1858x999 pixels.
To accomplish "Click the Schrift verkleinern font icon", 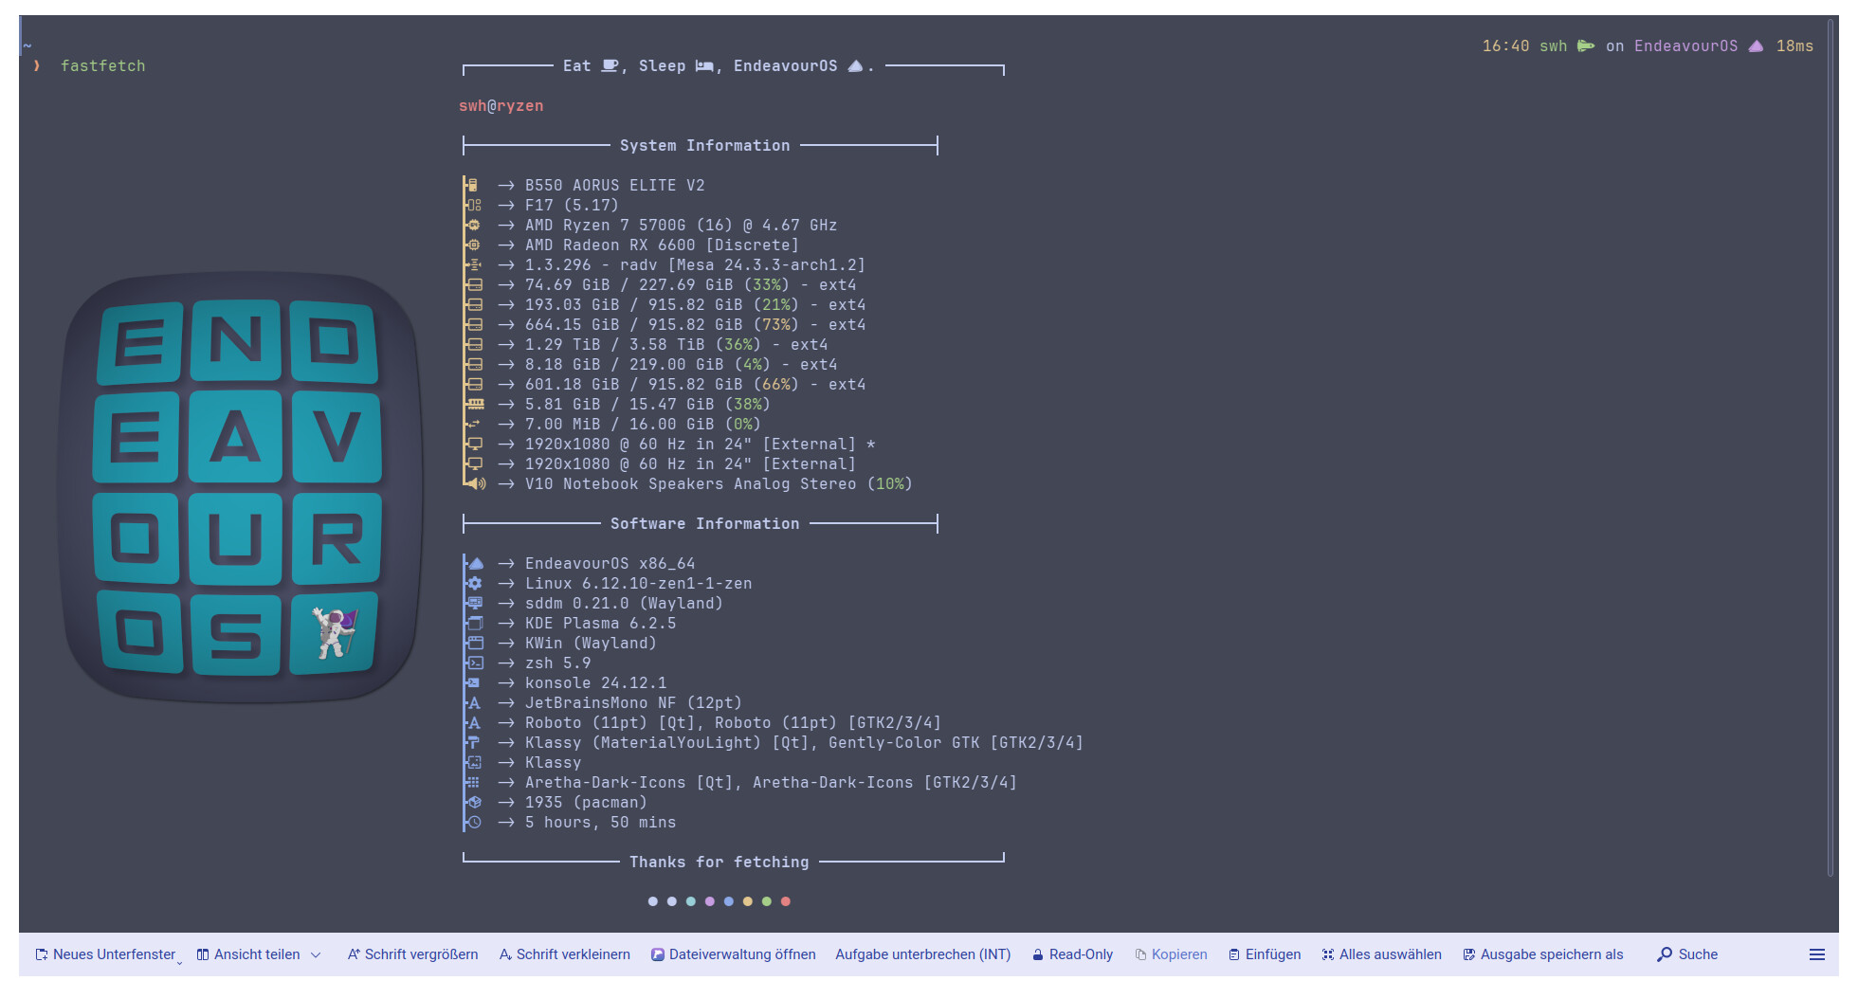I will pos(505,954).
